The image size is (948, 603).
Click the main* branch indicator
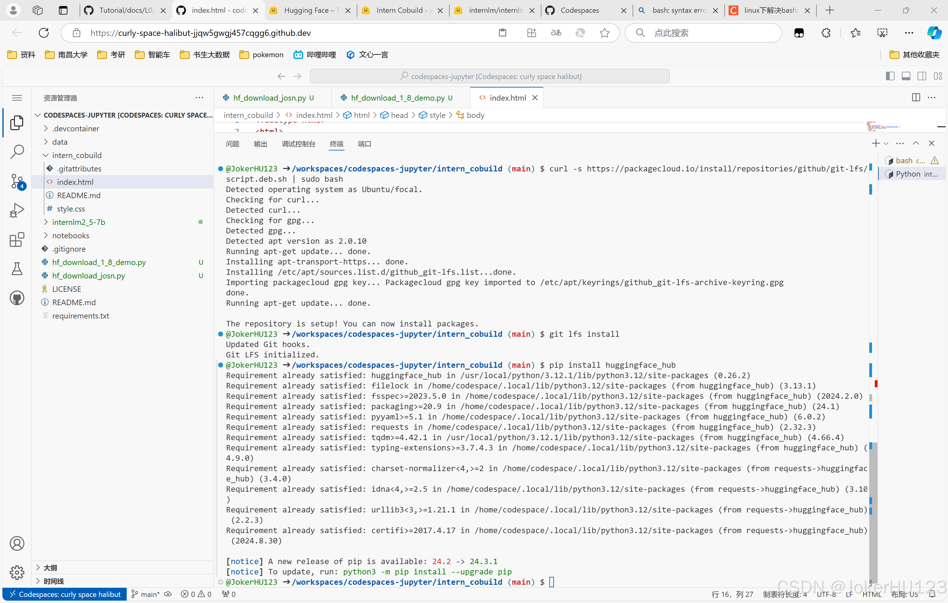[145, 594]
